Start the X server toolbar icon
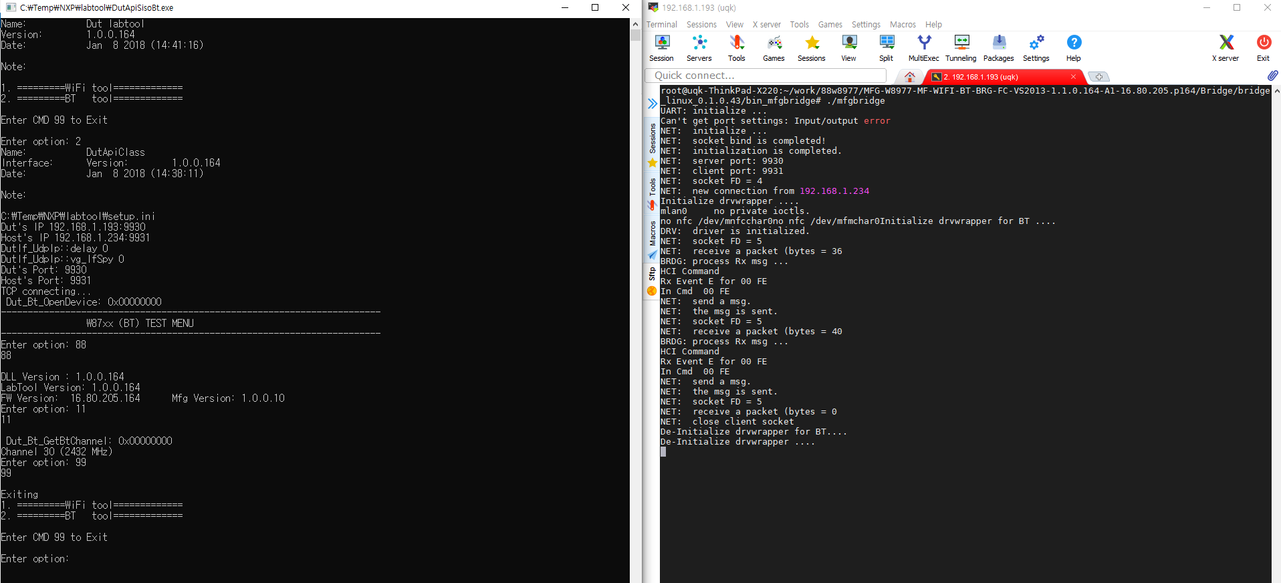This screenshot has height=583, width=1281. coord(1226,48)
